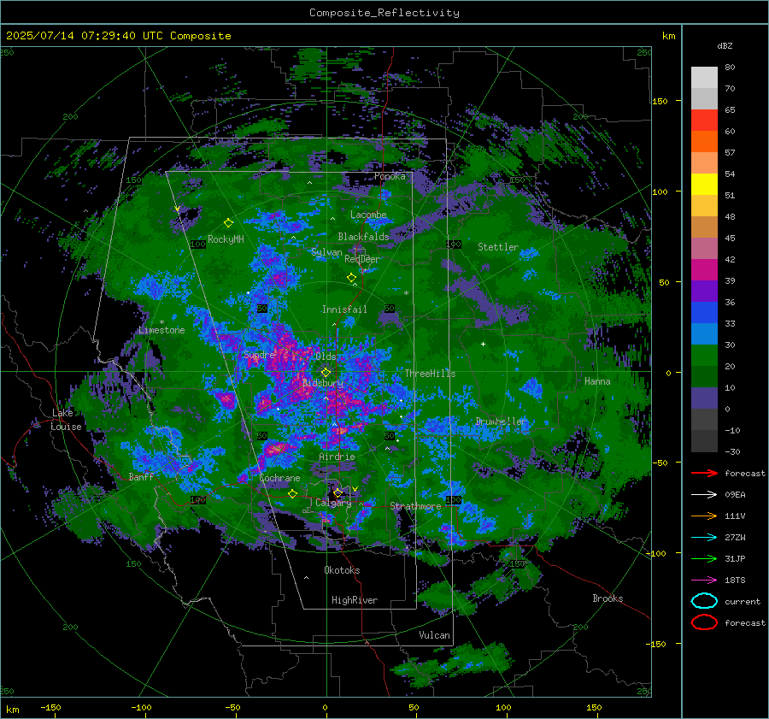Click the Composite_Reflectivity title

click(384, 13)
